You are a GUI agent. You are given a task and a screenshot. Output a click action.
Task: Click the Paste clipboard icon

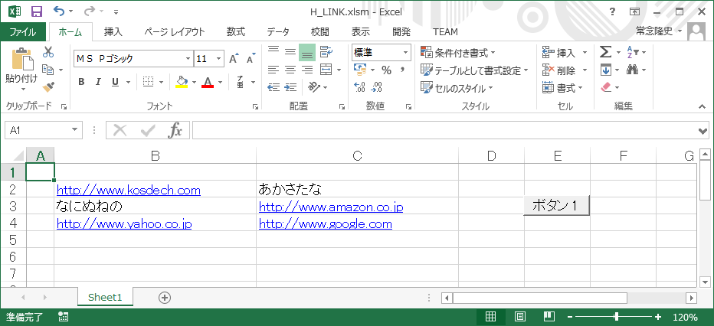pos(22,60)
